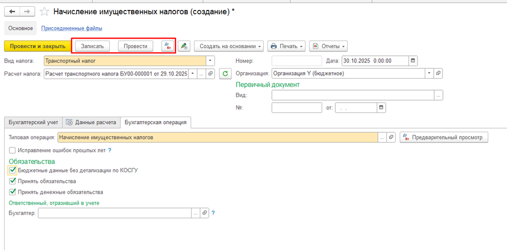
Task: Refresh tax calculation with green arrow icon
Action: point(225,74)
